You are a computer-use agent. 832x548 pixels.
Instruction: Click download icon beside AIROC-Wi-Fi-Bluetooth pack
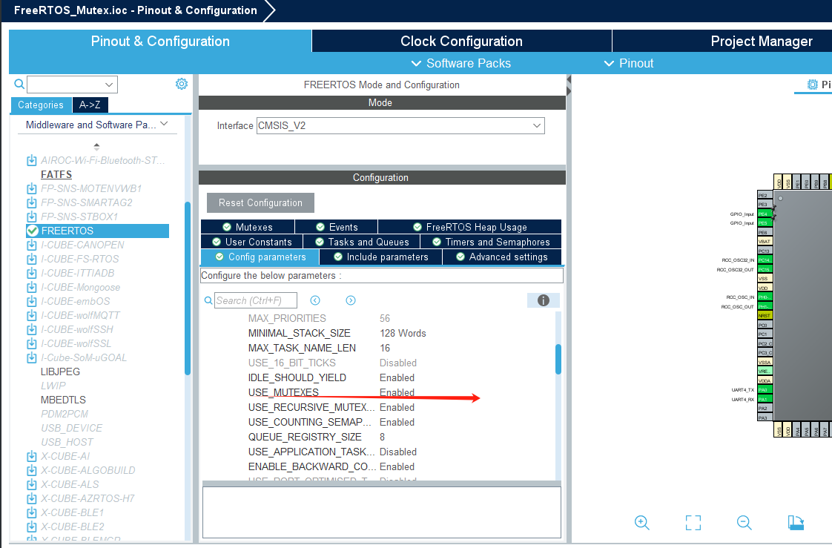(32, 160)
